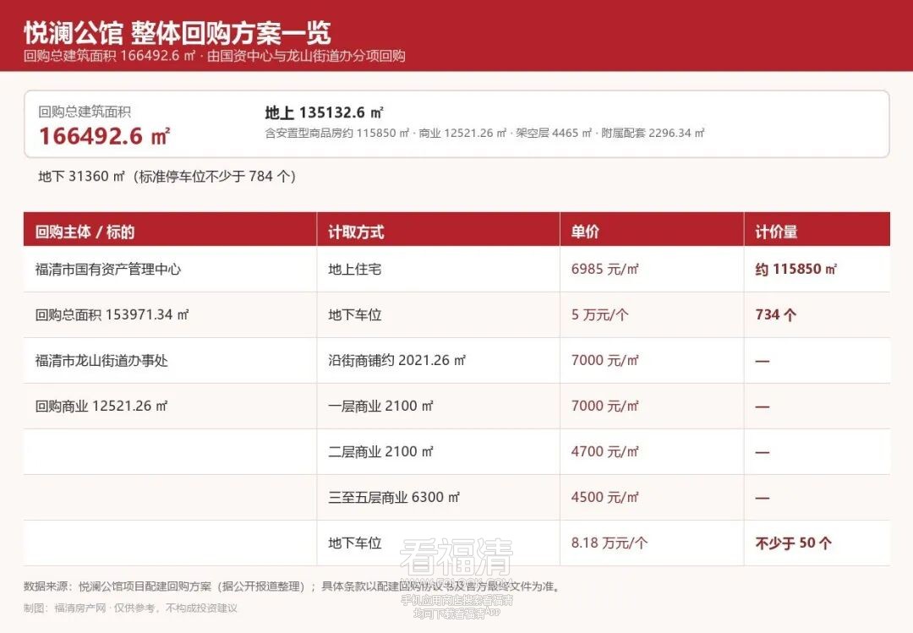Select the quantity "不少于 50 个"
The height and width of the screenshot is (633, 913).
pyautogui.click(x=794, y=543)
